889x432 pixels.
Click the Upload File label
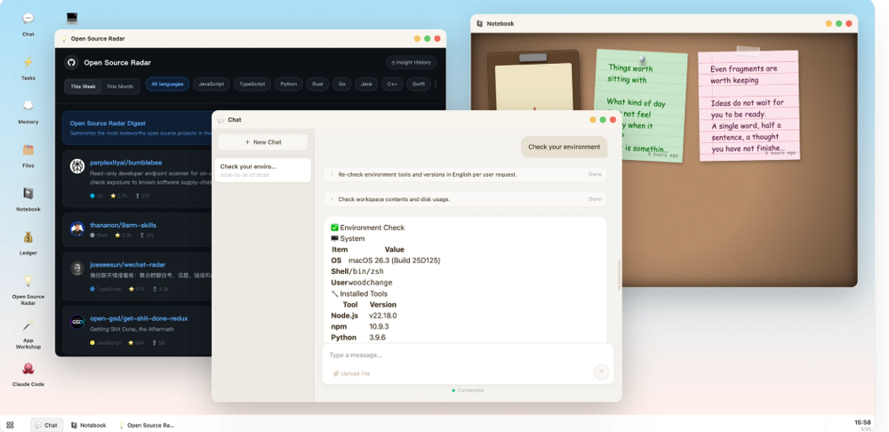(356, 373)
